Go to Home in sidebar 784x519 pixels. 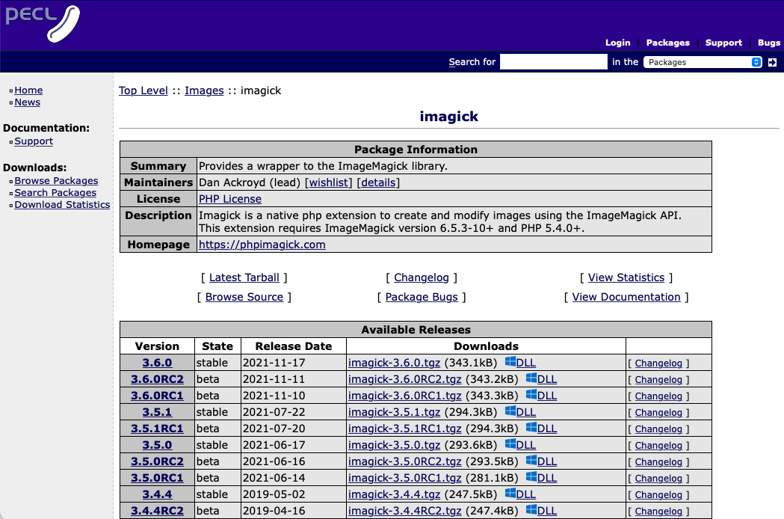(28, 90)
